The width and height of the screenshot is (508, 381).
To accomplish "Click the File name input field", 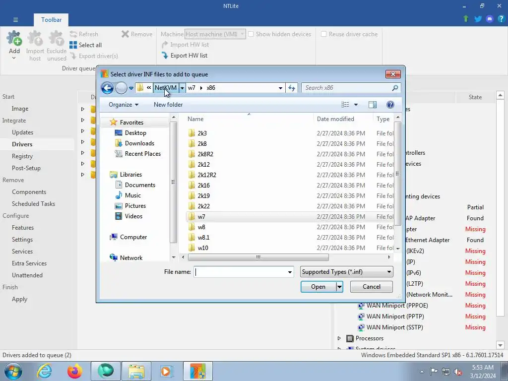I will 241,272.
